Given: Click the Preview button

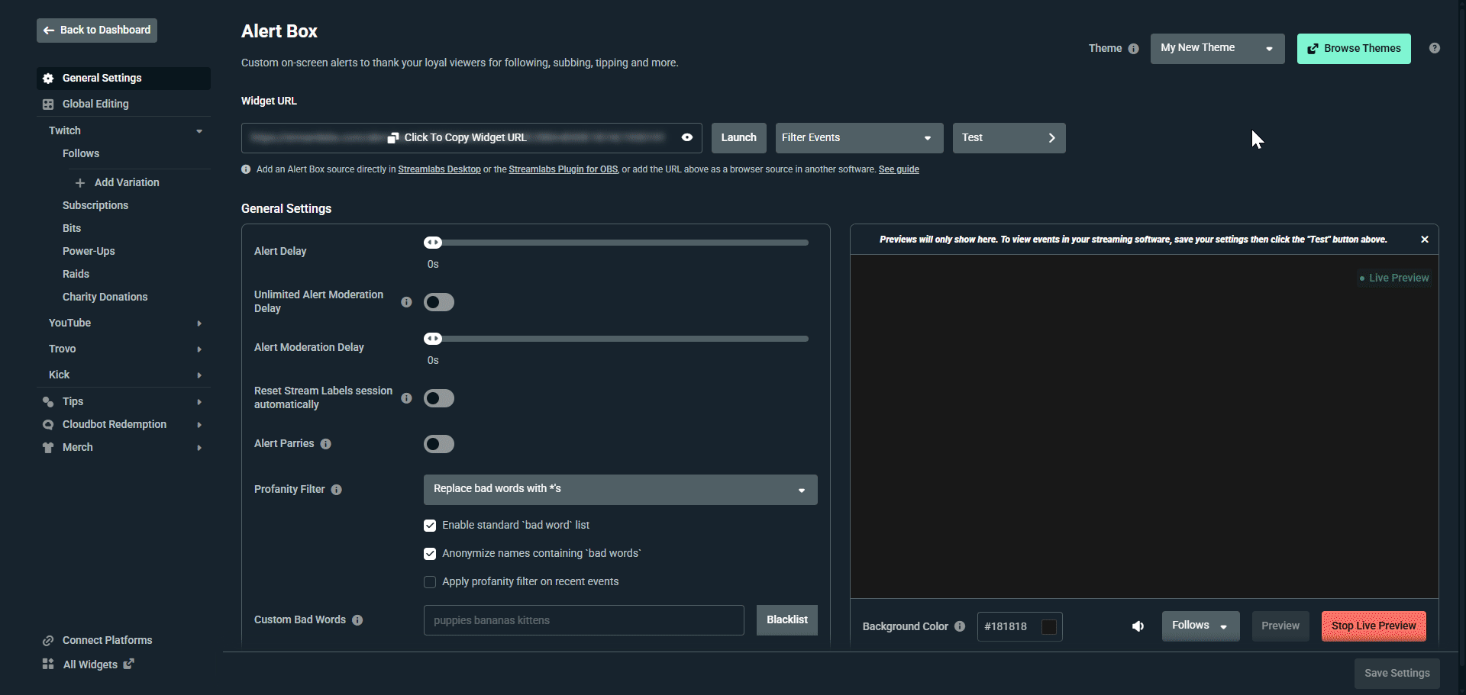Looking at the screenshot, I should click(1280, 626).
